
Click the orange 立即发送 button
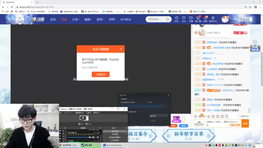tap(101, 74)
